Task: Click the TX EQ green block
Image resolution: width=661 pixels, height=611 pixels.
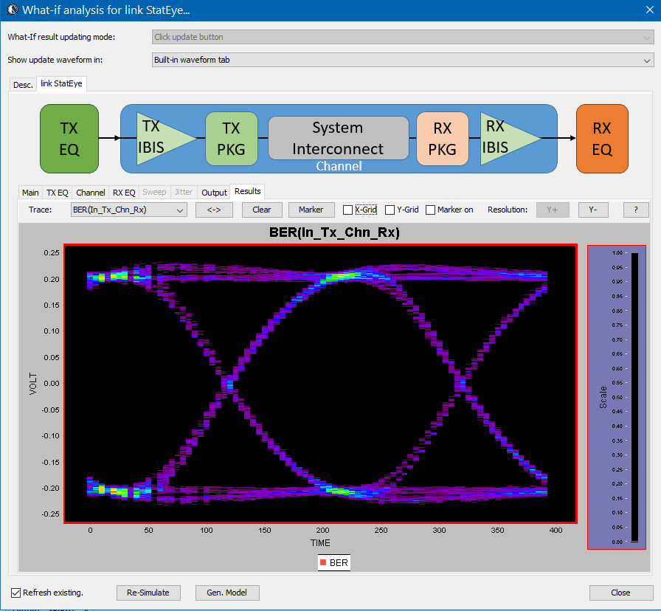Action: pos(69,139)
